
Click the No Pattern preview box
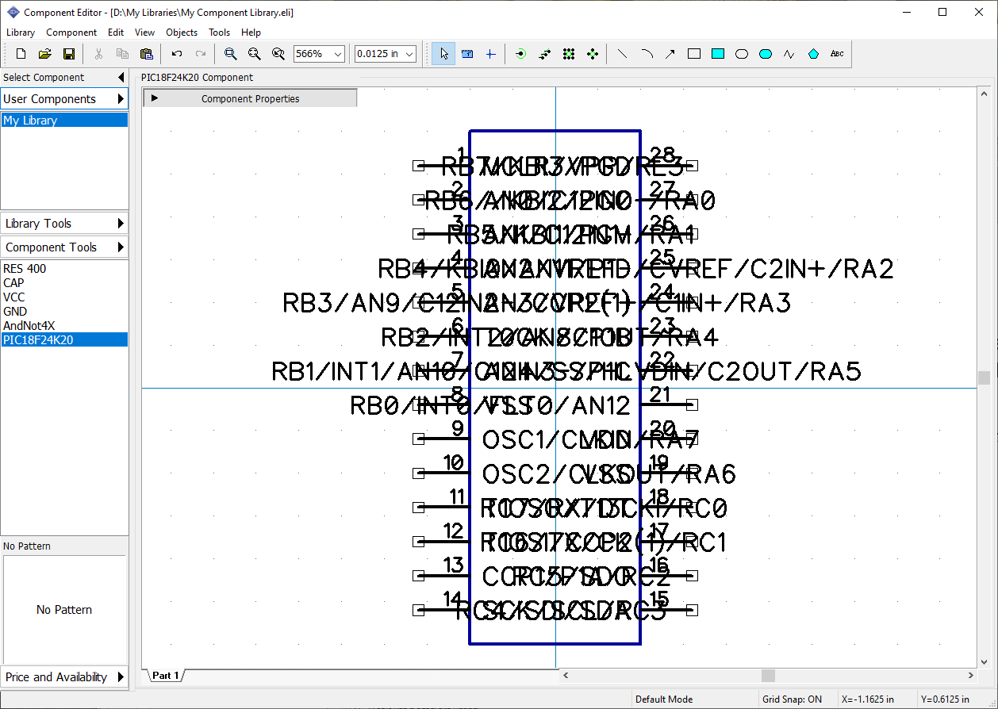(x=64, y=609)
